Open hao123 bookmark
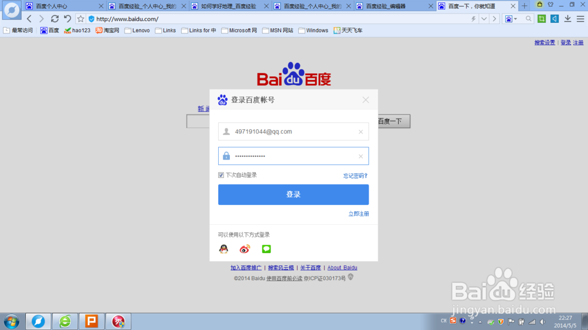The image size is (588, 330). (x=77, y=31)
